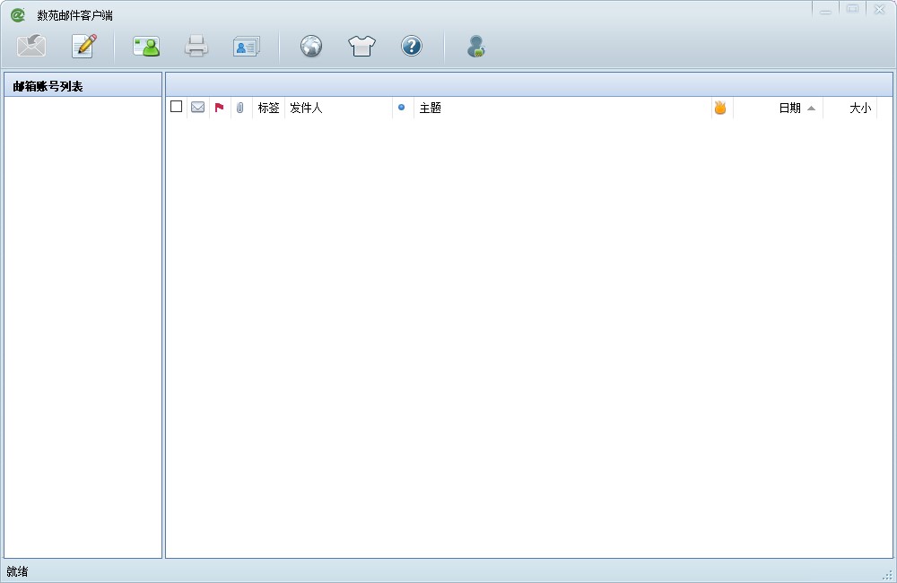
Task: Compose new mail with pencil icon
Action: pyautogui.click(x=84, y=46)
